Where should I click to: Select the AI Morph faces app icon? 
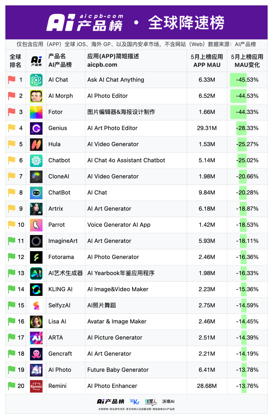[36, 96]
